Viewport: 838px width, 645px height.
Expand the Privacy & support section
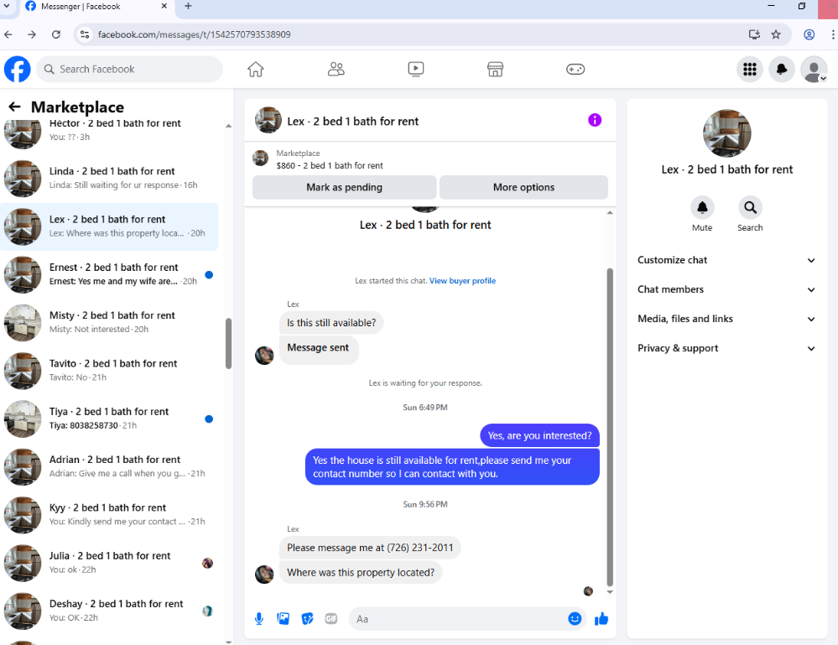[x=726, y=348]
